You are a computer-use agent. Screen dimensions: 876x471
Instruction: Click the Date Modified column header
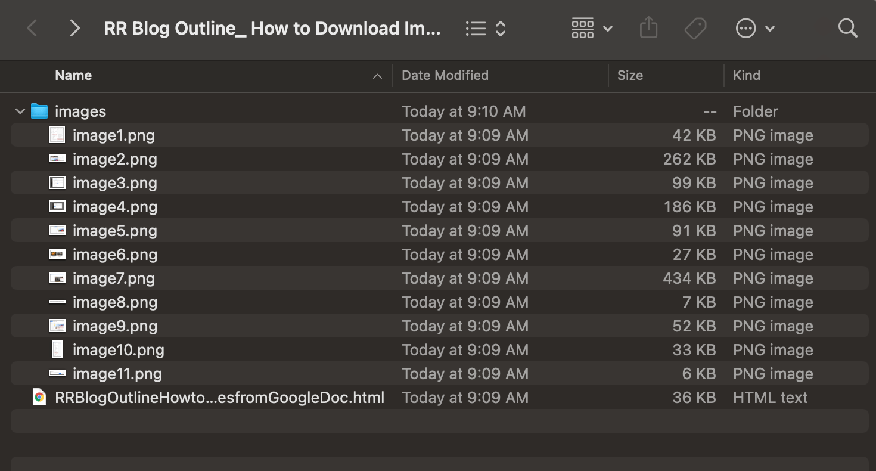pos(445,75)
